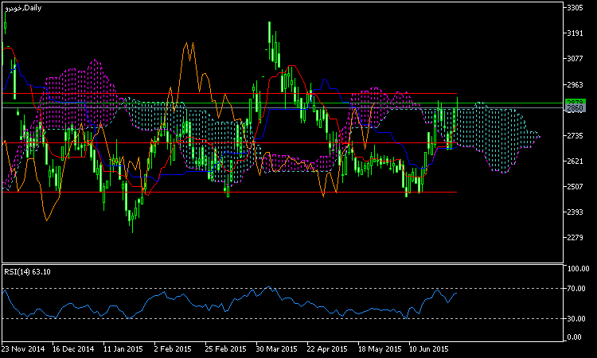Select the green horizontal line on the chart
597x358 pixels.
[282, 103]
